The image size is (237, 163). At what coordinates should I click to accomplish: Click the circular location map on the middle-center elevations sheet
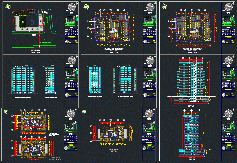[150, 61]
